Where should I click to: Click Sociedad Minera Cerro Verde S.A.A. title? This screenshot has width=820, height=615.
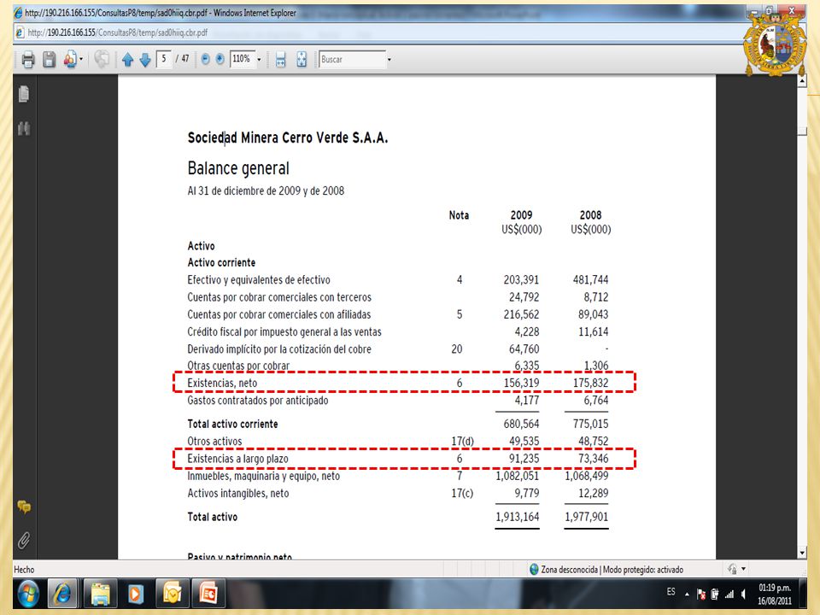[x=288, y=138]
